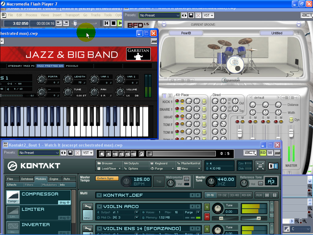This screenshot has width=313, height=235.
Task: Click the VOLUME knob in Garritan player
Action: 120,92
